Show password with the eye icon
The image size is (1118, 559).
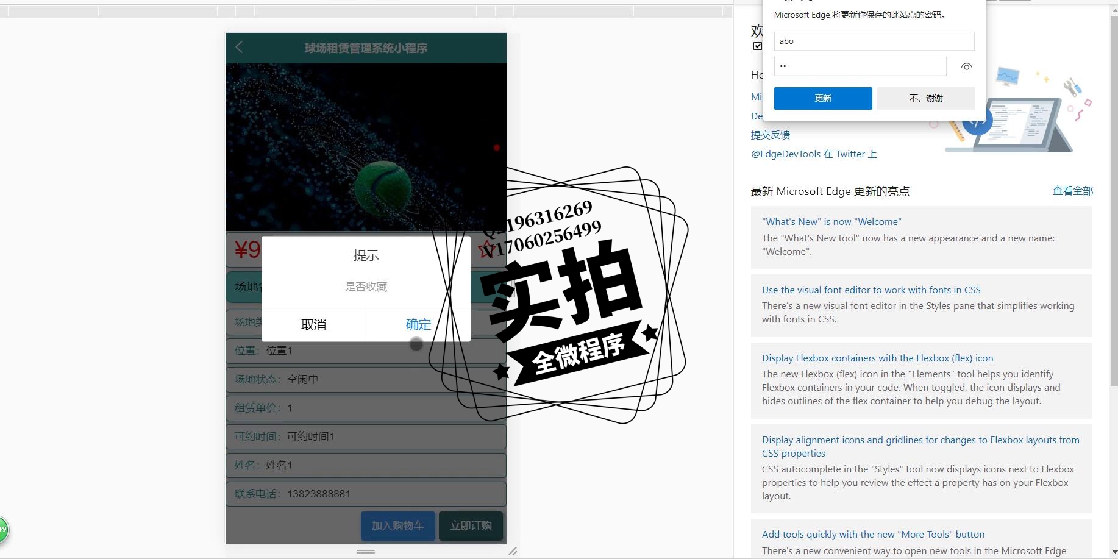[x=966, y=67]
